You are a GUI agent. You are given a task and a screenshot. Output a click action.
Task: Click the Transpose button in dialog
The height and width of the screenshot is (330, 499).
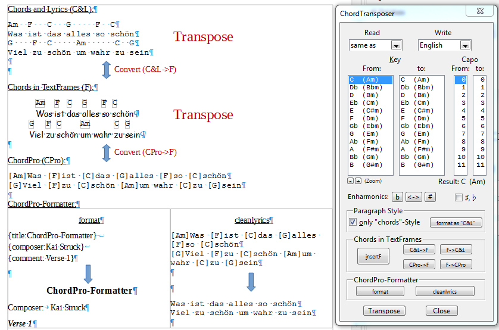[384, 310]
